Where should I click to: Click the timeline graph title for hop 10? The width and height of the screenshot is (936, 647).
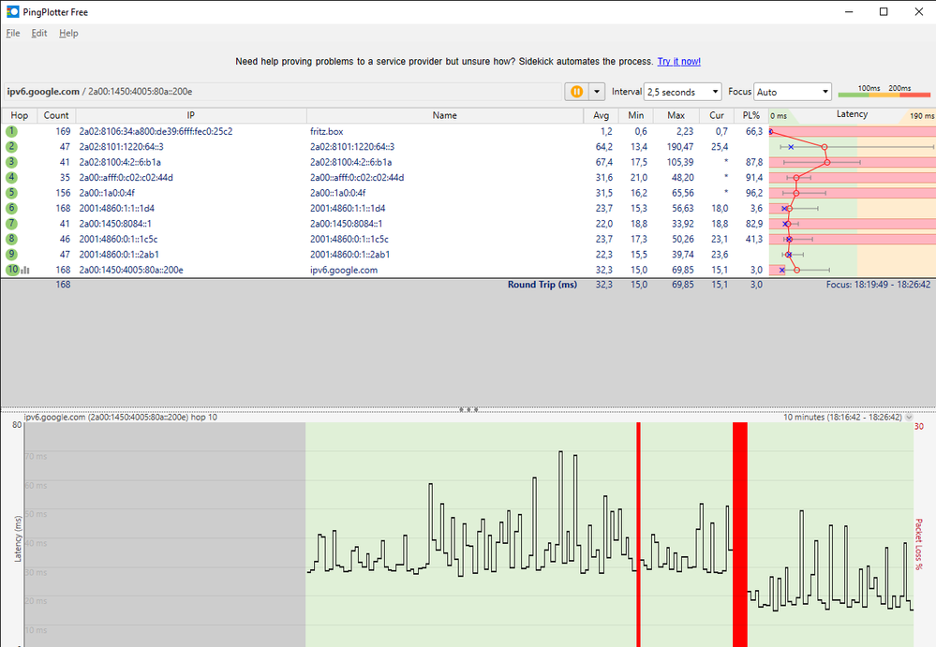(x=120, y=418)
